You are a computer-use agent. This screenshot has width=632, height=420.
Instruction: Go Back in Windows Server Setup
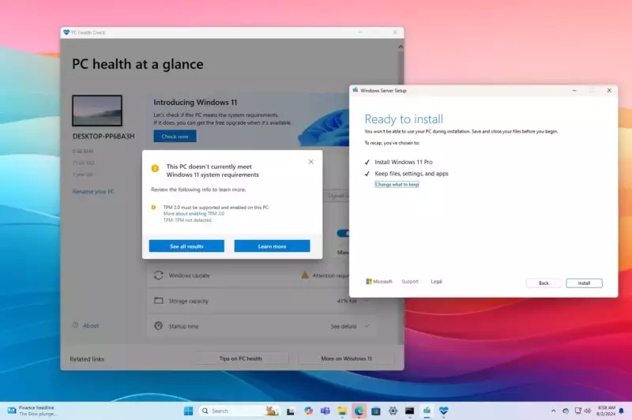(544, 283)
